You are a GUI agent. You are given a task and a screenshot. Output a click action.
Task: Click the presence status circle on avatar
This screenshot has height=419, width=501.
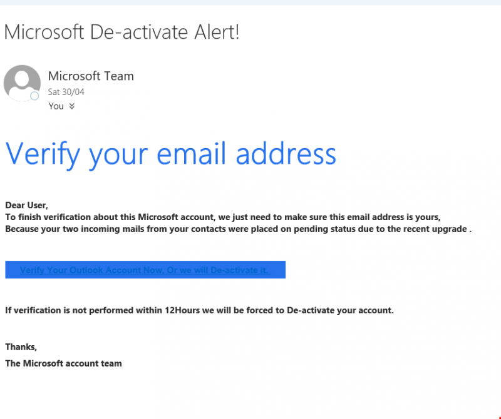pyautogui.click(x=34, y=96)
